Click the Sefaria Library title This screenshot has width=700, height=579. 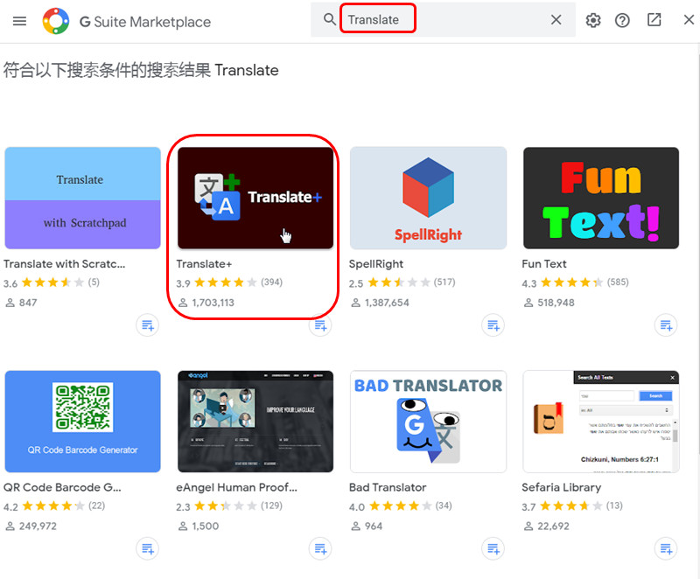(561, 487)
